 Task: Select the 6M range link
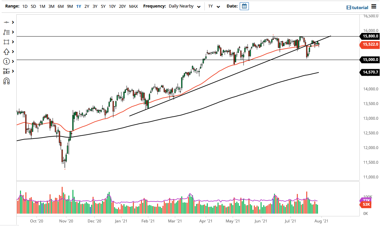tap(61, 6)
